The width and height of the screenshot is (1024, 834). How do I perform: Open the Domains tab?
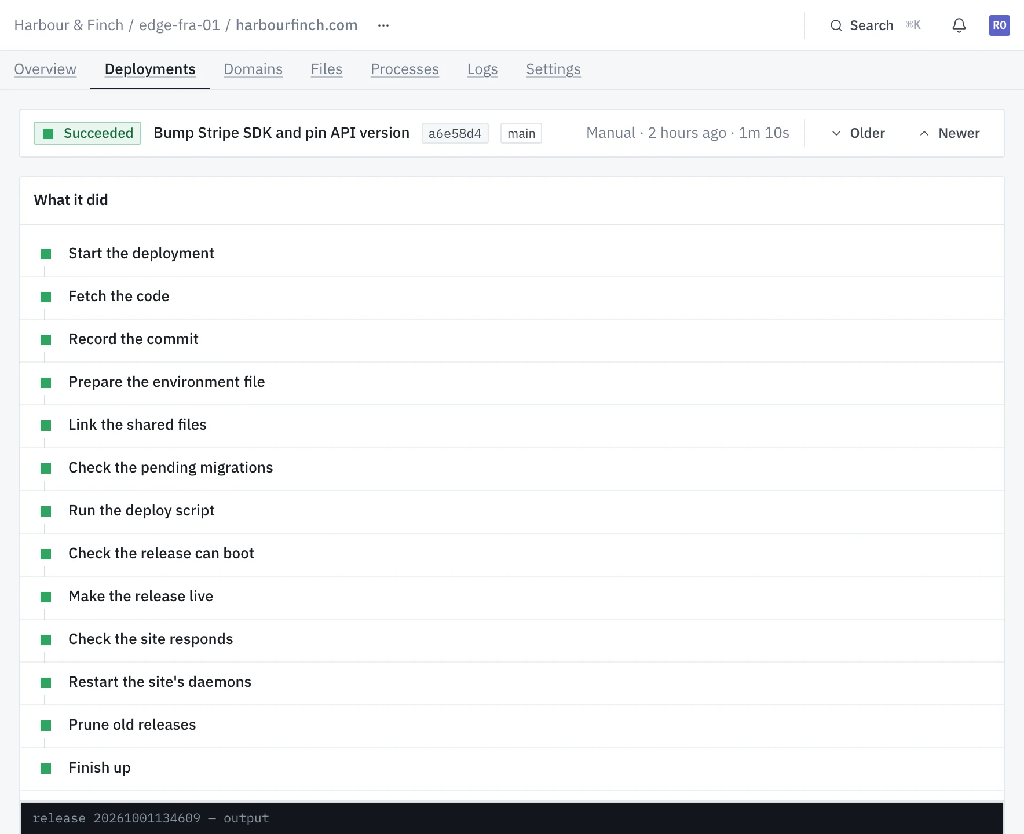(253, 69)
